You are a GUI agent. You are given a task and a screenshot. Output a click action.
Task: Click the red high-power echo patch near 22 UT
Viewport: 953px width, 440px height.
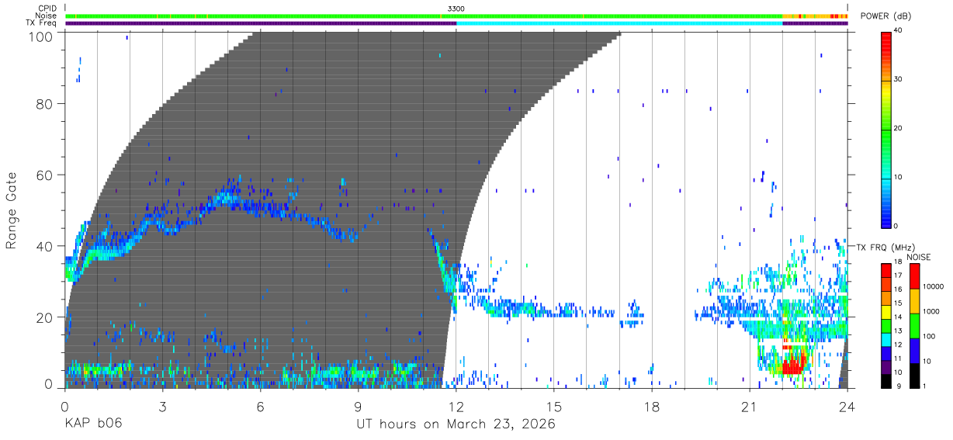(x=793, y=365)
